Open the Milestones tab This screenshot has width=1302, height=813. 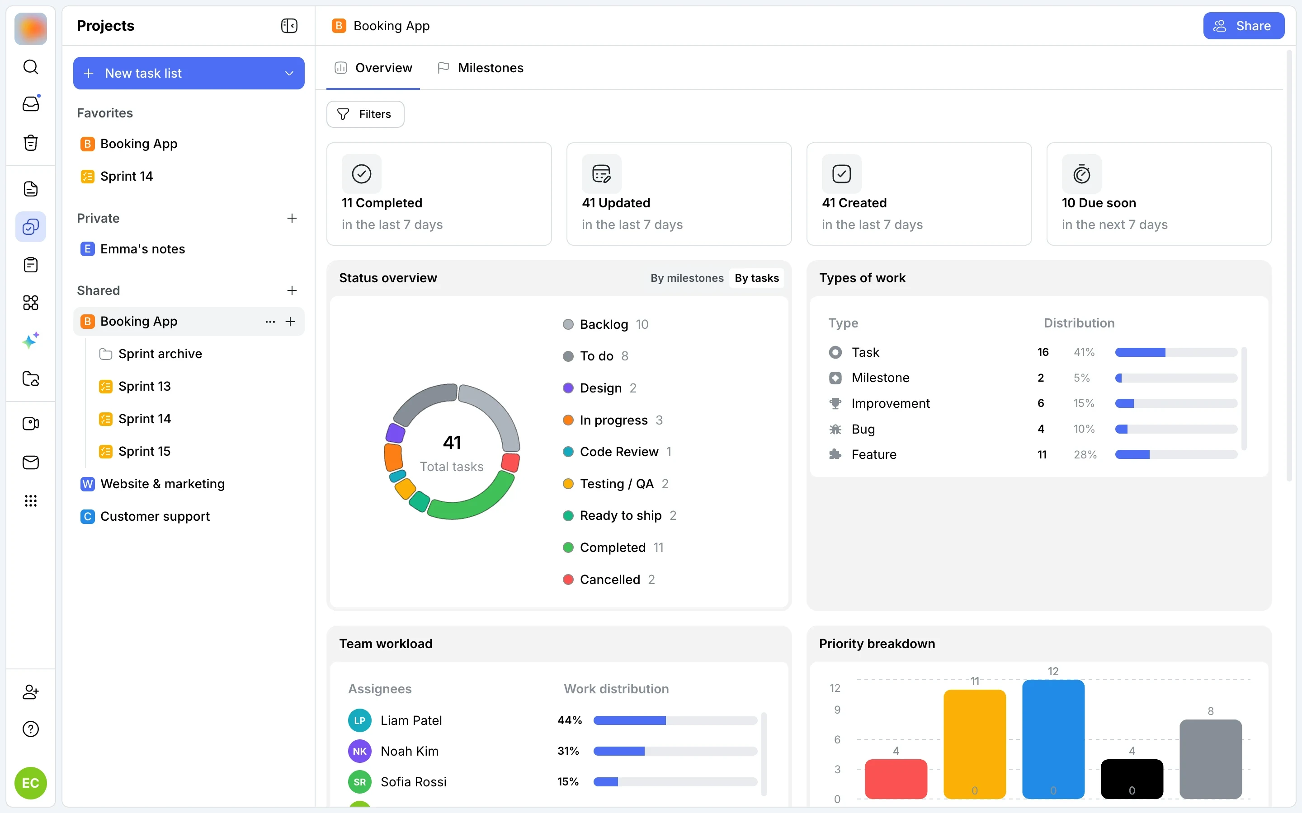pos(481,68)
